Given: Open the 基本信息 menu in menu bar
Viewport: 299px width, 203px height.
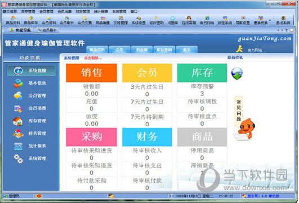Looking at the screenshot, I should 10,11.
